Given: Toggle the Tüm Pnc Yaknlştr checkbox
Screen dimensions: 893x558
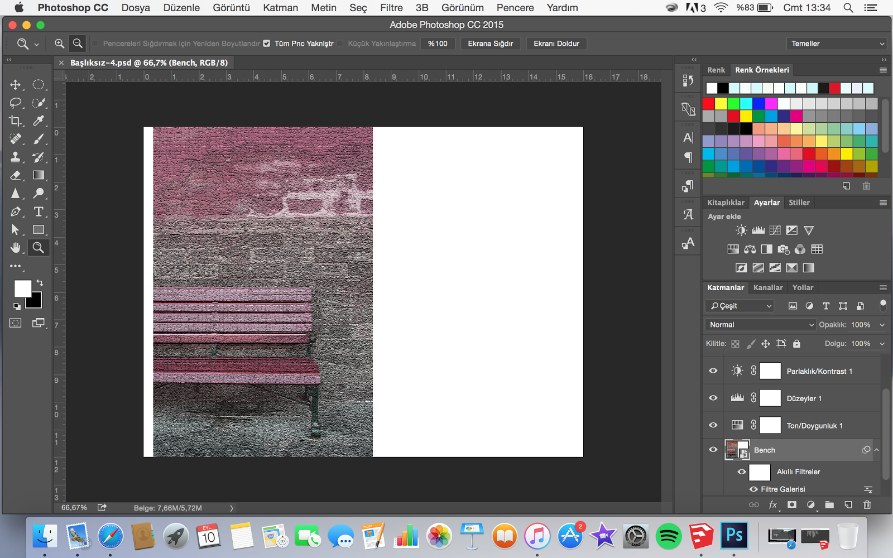Looking at the screenshot, I should [x=267, y=44].
